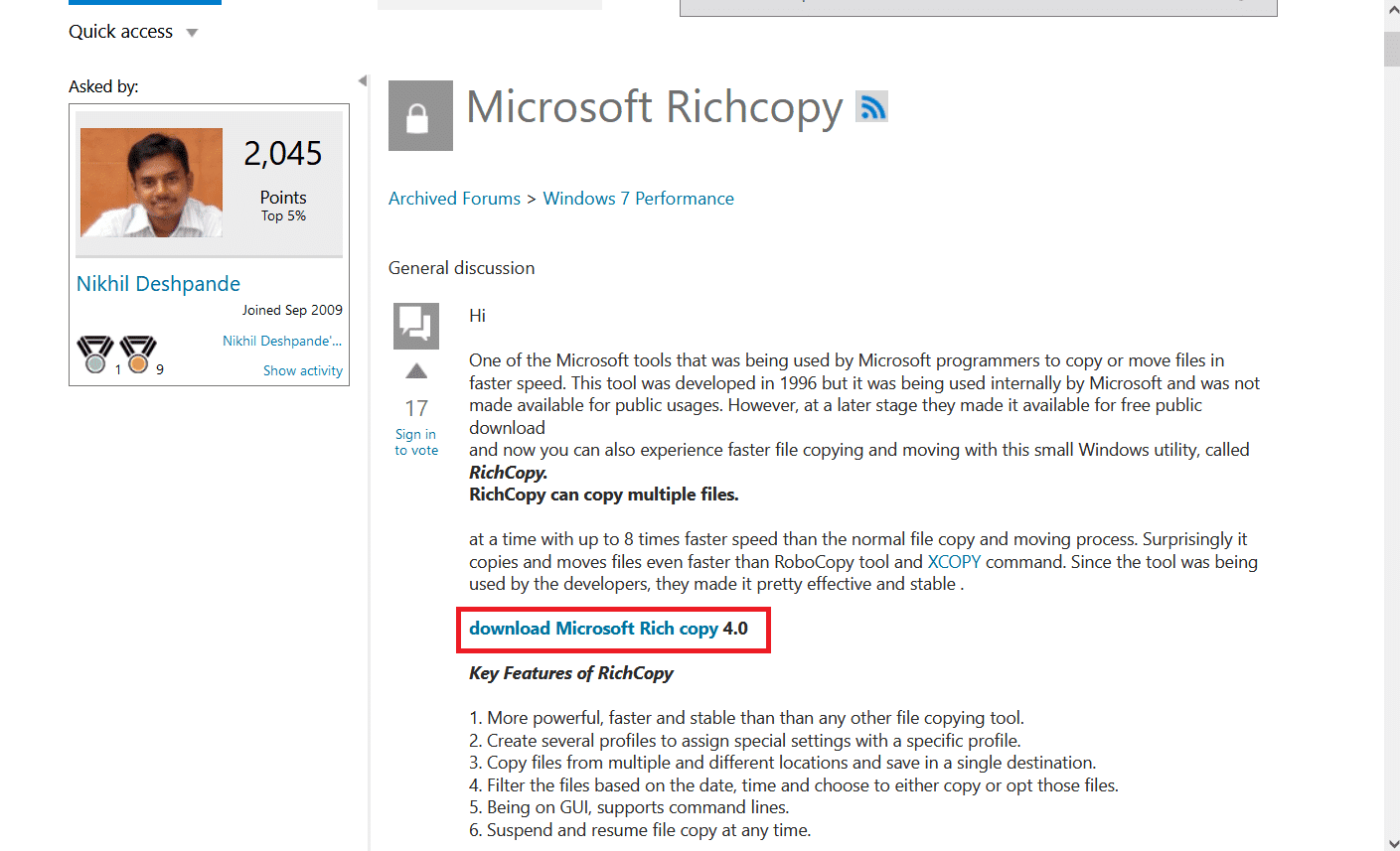Click Sign in to vote
Viewport: 1400px width, 851px height.
pos(415,442)
